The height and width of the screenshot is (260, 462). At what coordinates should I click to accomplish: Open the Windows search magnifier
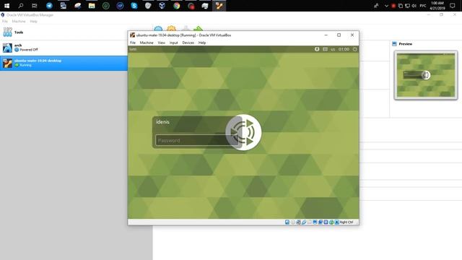(21, 6)
